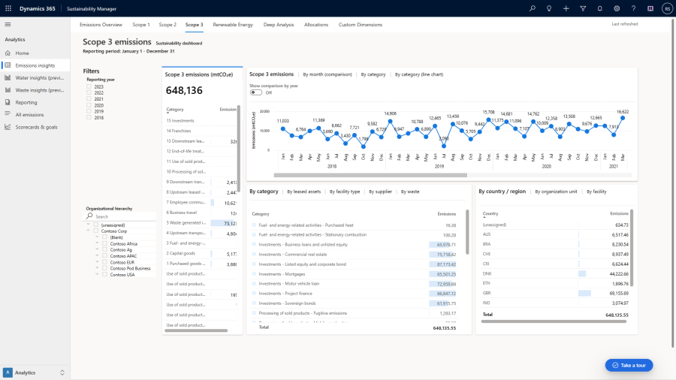
Task: Click the search magnifier in the top bar
Action: click(x=533, y=8)
